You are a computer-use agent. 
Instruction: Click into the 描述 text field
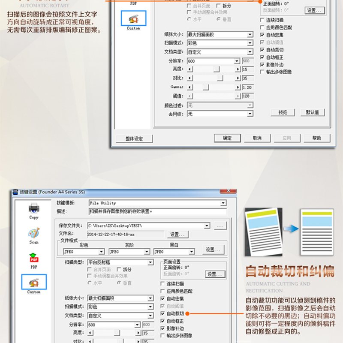point(157,211)
